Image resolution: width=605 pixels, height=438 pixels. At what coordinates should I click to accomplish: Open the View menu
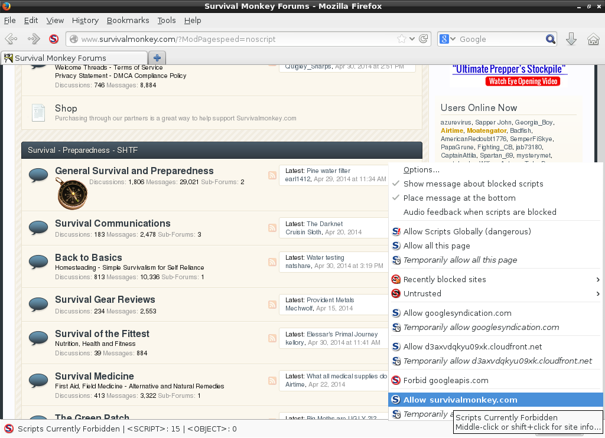(x=55, y=21)
